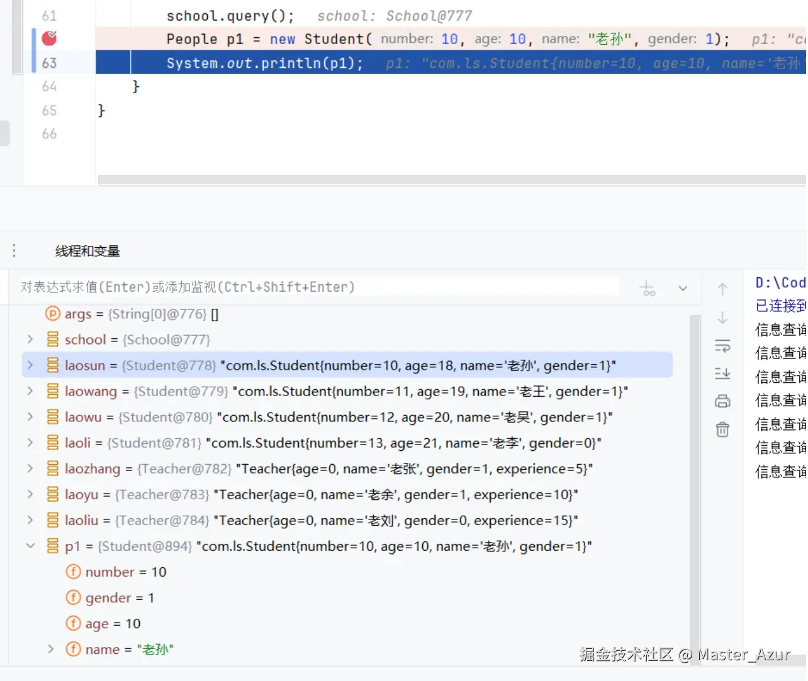
Task: Click the parameter icon beside args
Action: pyautogui.click(x=53, y=313)
